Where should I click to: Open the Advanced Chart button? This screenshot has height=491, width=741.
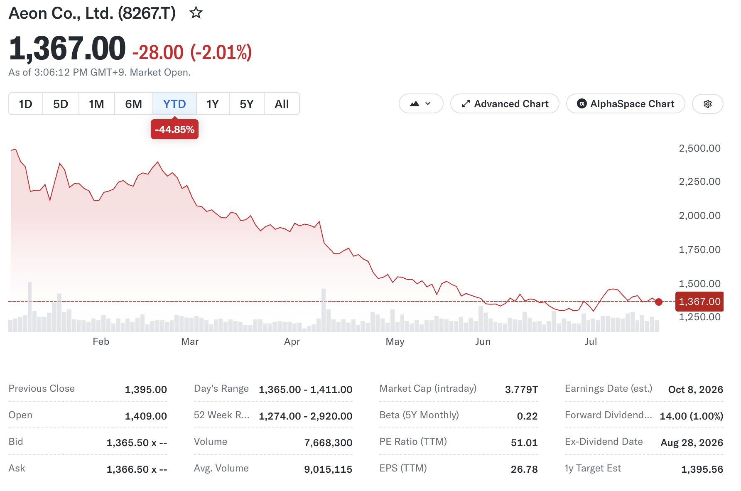pos(505,104)
